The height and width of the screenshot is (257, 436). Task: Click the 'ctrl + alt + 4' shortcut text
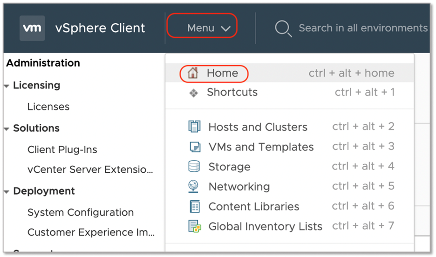363,166
